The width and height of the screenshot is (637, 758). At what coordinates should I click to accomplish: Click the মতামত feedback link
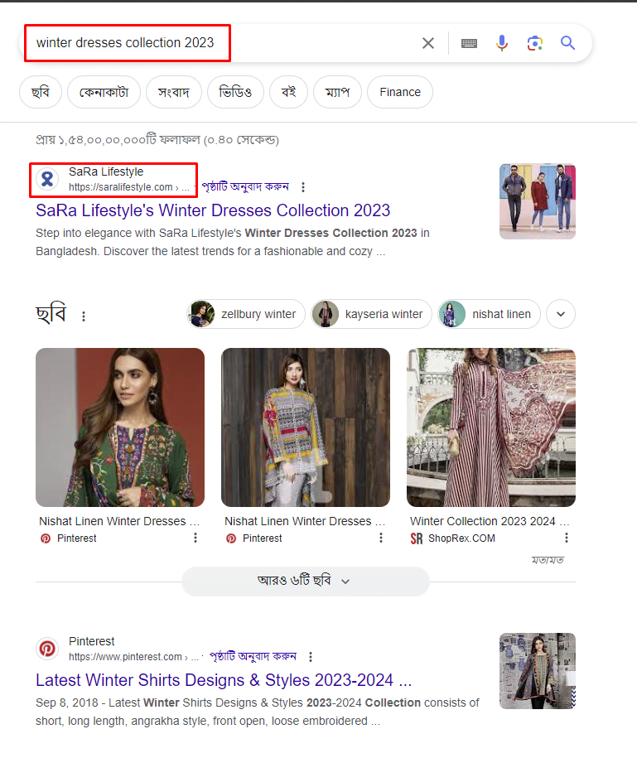click(548, 560)
